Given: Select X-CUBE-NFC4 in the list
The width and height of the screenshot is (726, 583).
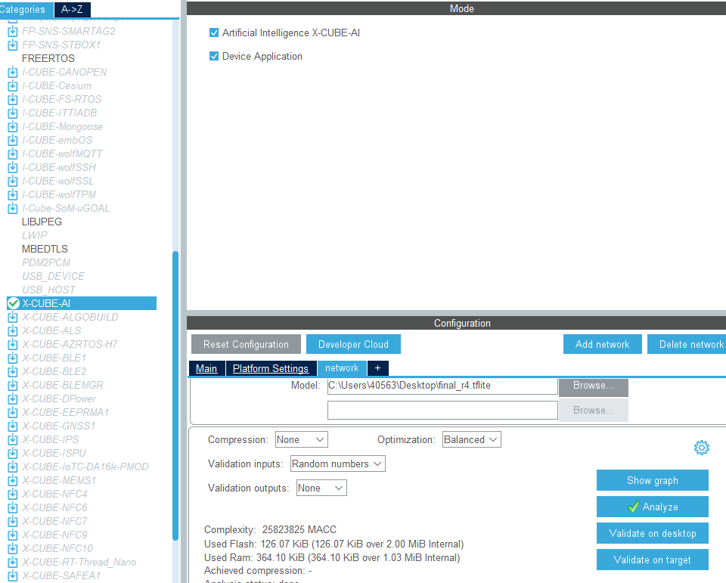Looking at the screenshot, I should [x=54, y=494].
